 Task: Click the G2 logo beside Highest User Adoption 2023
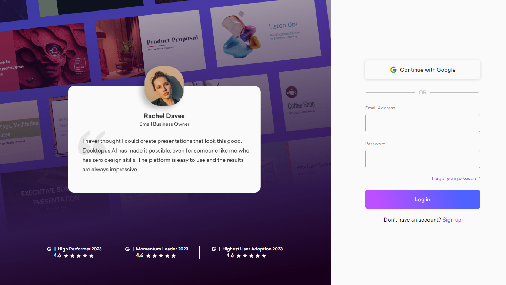[x=214, y=249]
